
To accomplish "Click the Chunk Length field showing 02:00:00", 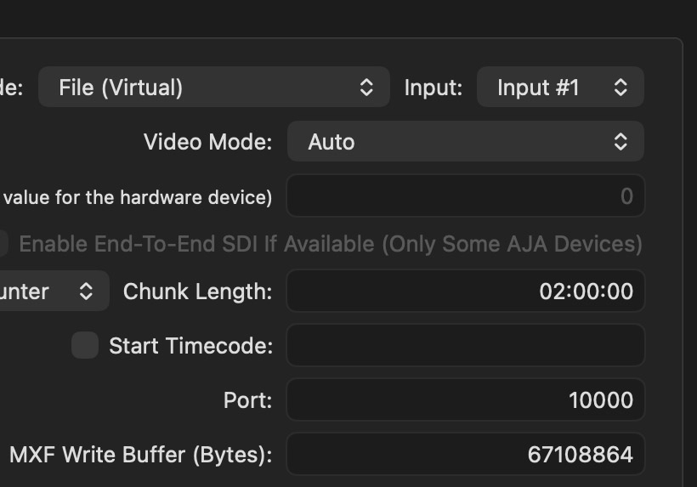I will pos(465,292).
